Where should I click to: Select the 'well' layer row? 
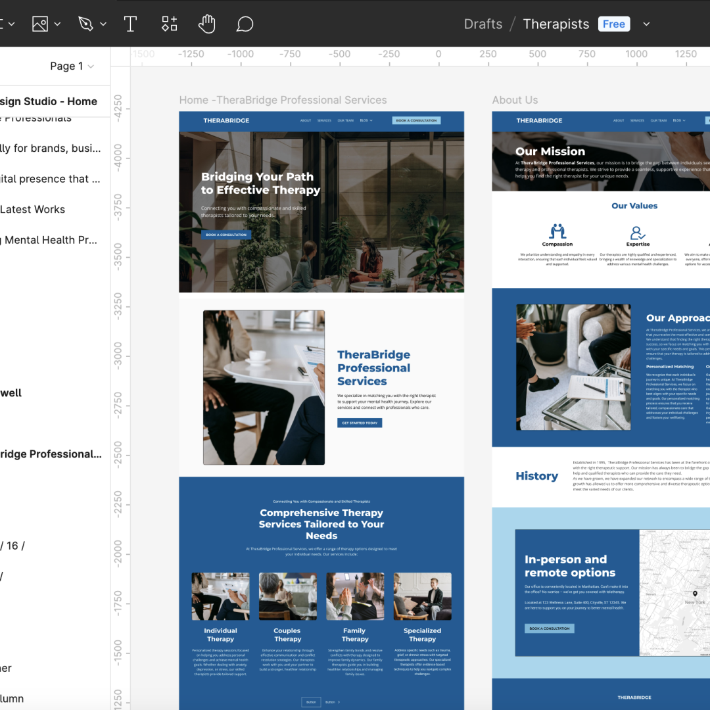(11, 393)
